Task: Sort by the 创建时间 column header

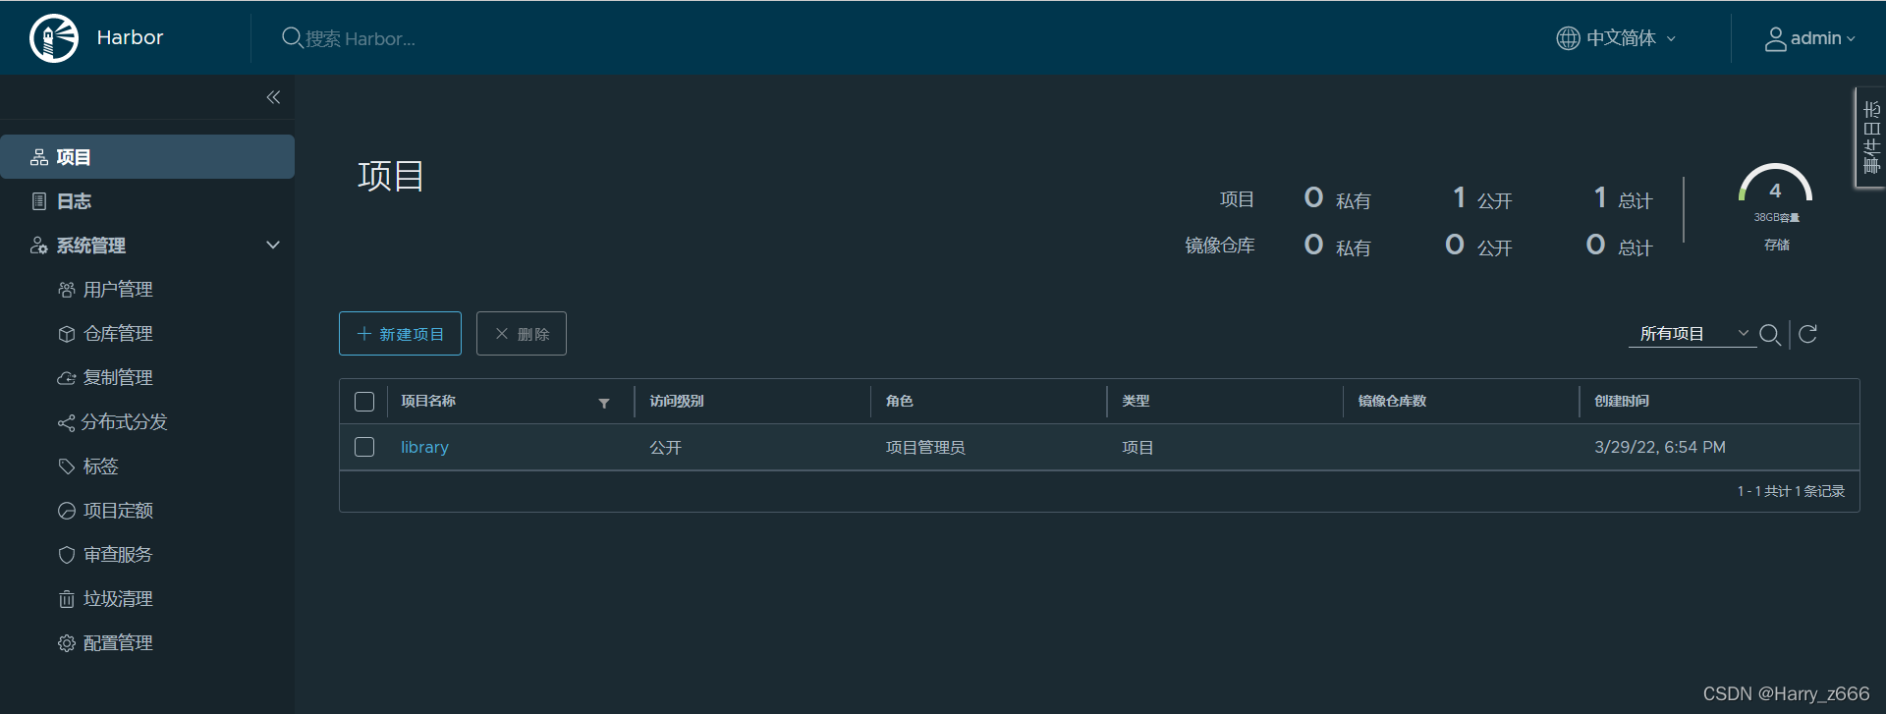Action: tap(1622, 402)
